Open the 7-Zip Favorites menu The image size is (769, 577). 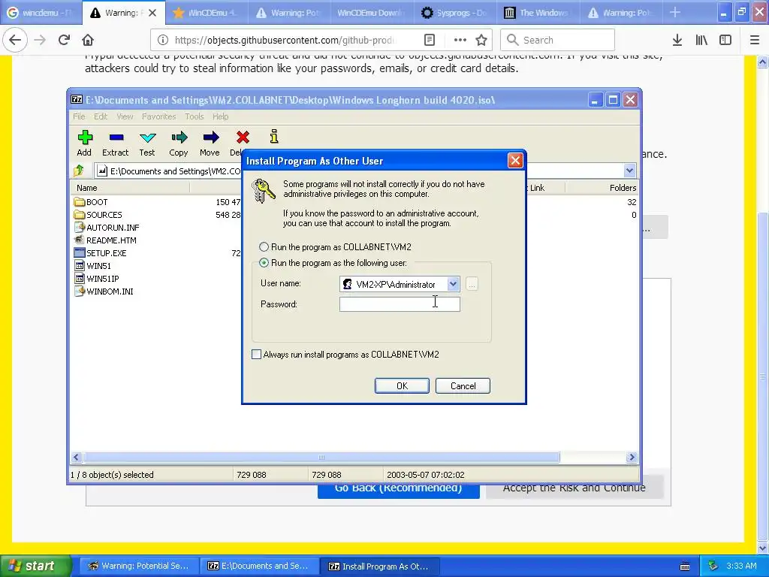(159, 116)
